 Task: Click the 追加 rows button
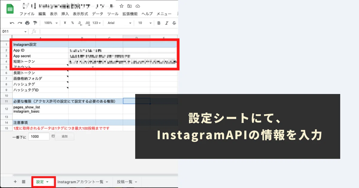(65, 137)
